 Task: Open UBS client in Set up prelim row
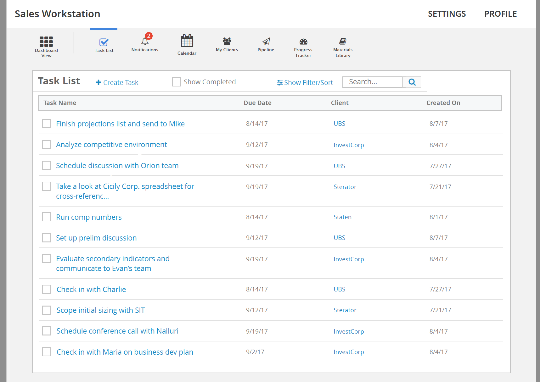[x=339, y=238]
